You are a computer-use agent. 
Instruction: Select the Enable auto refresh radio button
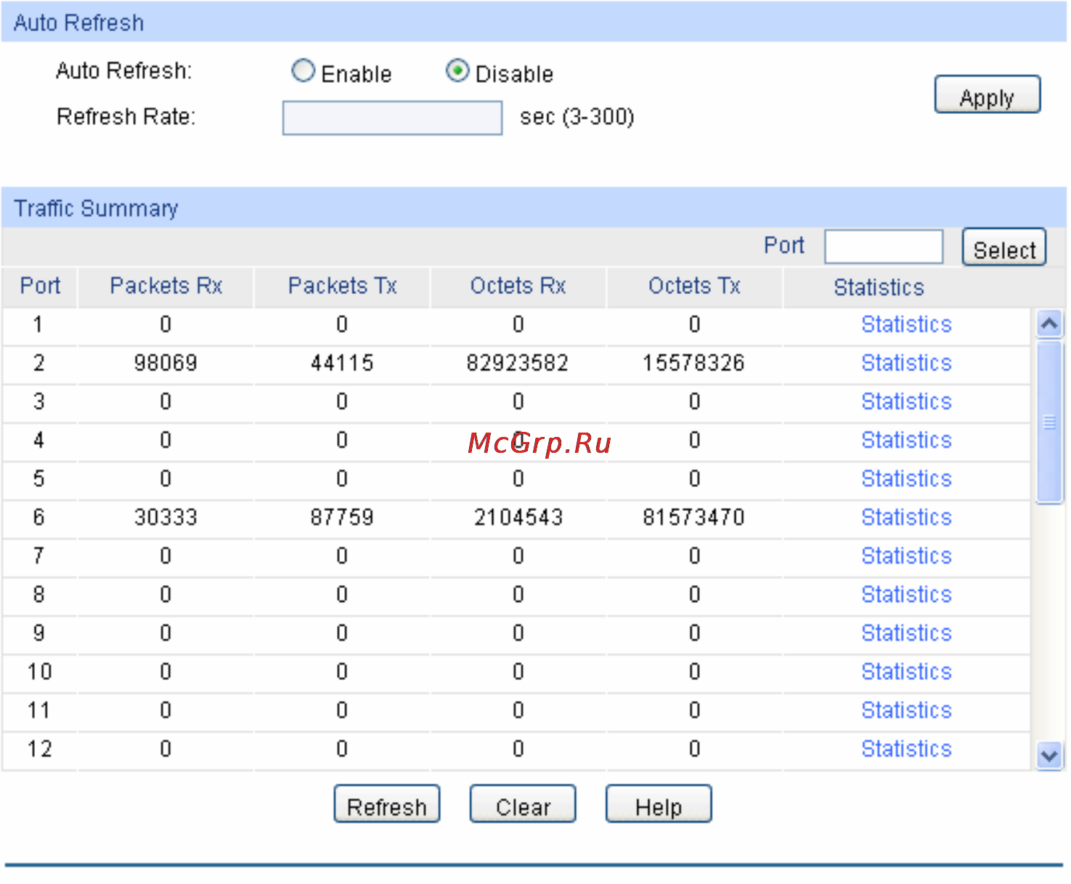click(x=303, y=71)
